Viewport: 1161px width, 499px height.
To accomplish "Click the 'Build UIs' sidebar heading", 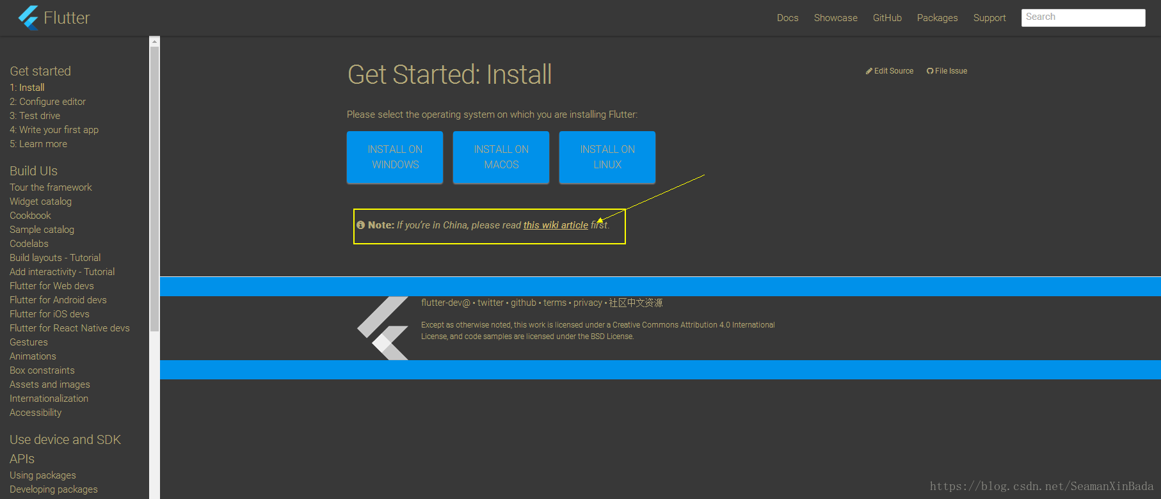I will coord(33,171).
